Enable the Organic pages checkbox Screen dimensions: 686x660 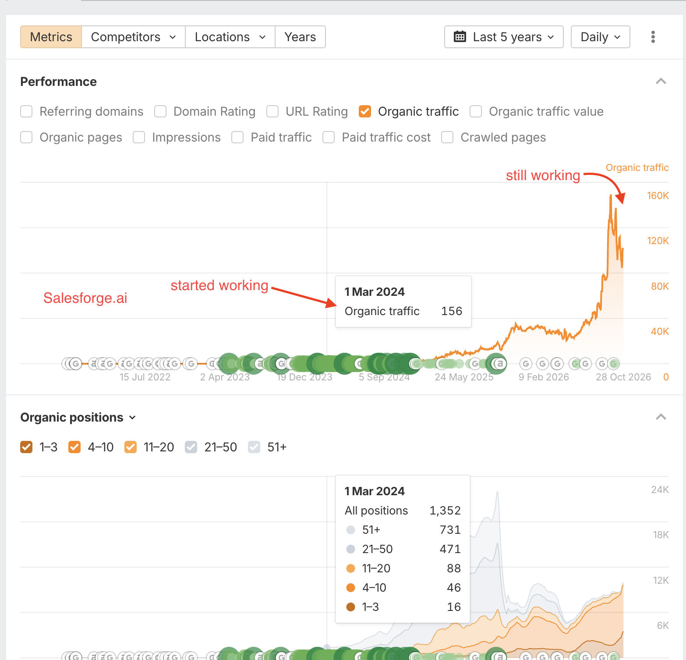pos(26,137)
